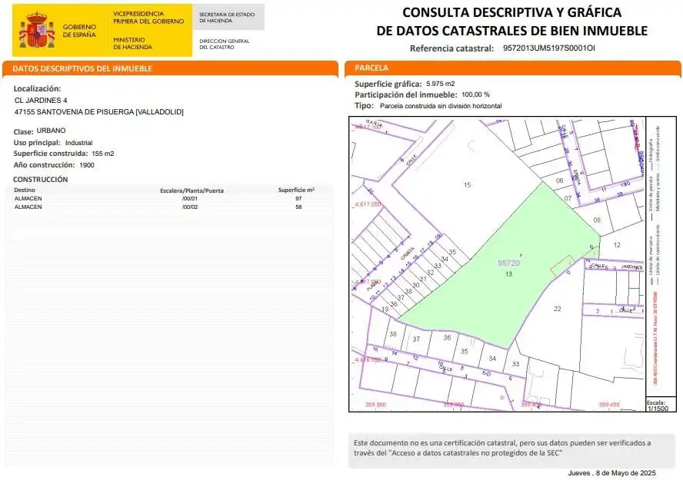The width and height of the screenshot is (683, 480).
Task: Select participation value '100,00 %'
Action: (475, 94)
